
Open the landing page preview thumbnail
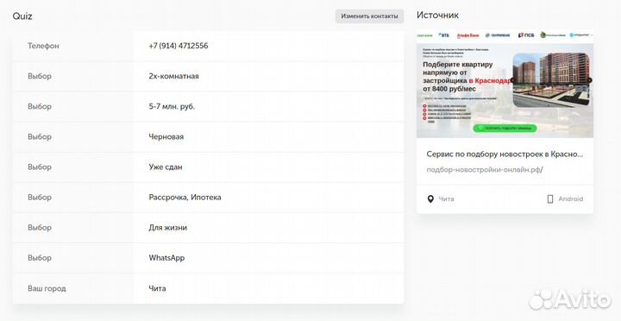pos(505,83)
